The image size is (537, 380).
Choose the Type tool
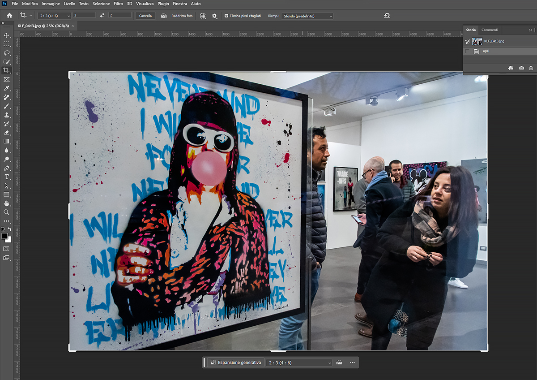(x=6, y=177)
